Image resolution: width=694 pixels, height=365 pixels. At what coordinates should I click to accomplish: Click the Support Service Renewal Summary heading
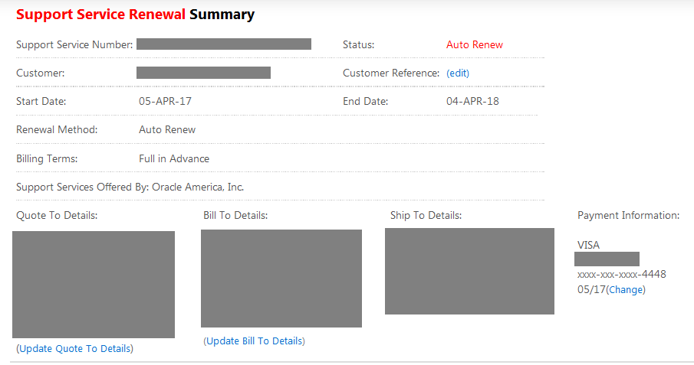136,15
